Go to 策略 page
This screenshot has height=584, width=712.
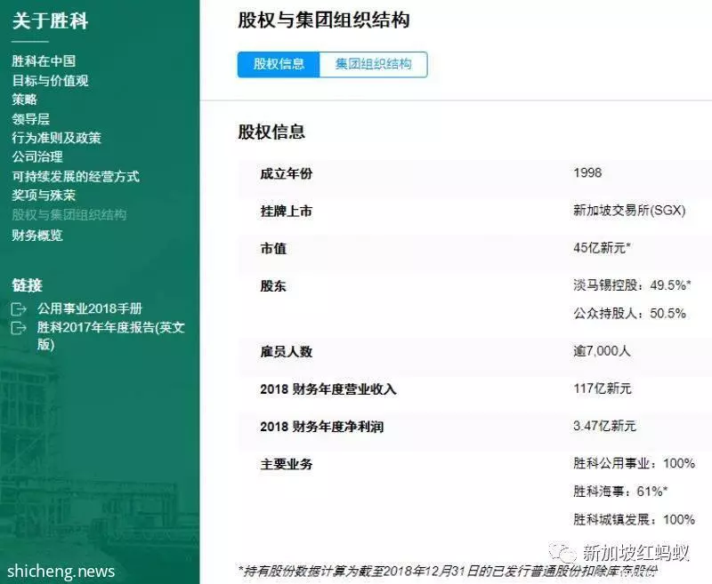click(25, 100)
